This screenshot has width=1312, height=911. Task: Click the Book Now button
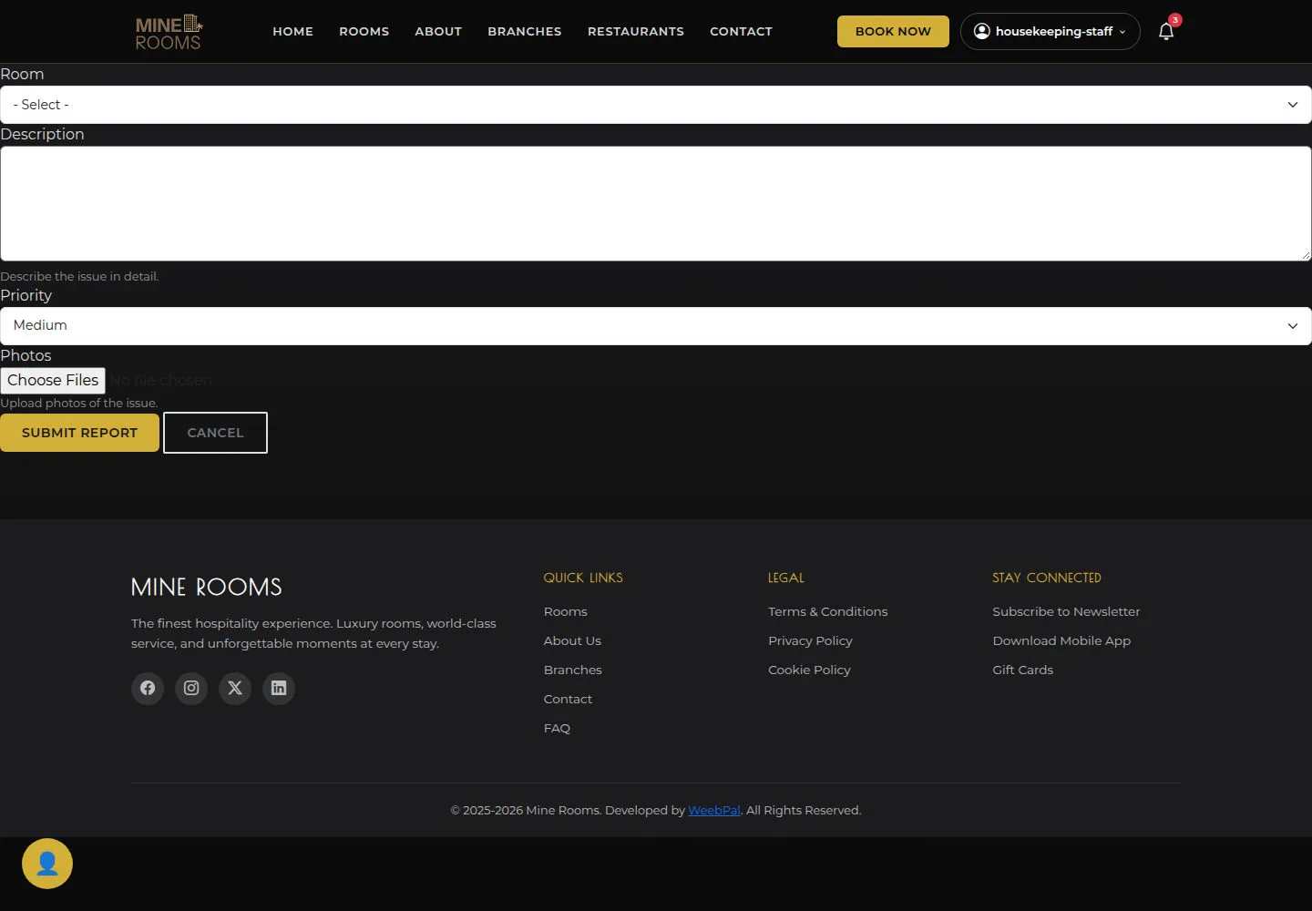click(x=893, y=31)
